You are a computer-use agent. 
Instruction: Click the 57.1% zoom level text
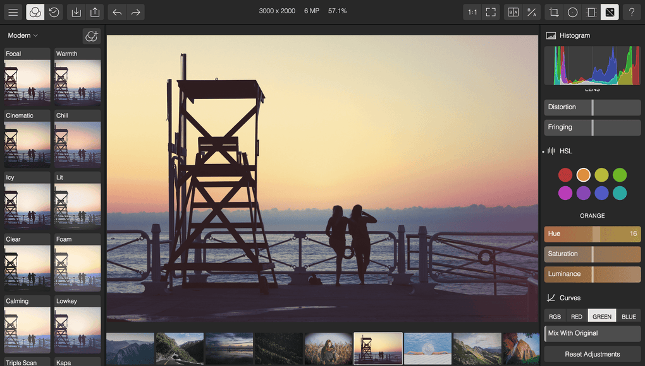tap(337, 11)
